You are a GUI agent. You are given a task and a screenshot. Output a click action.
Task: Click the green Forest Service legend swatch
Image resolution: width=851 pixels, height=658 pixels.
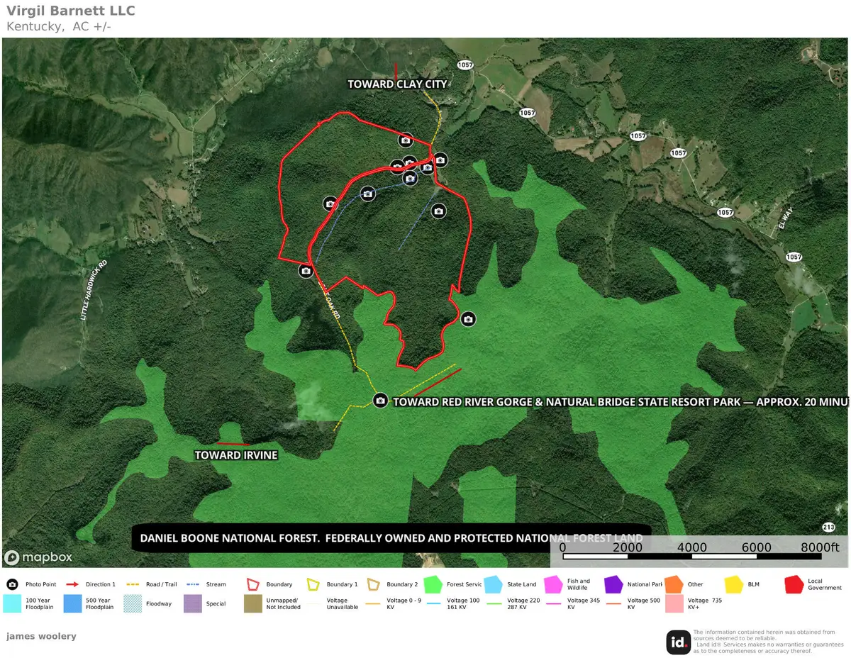433,585
